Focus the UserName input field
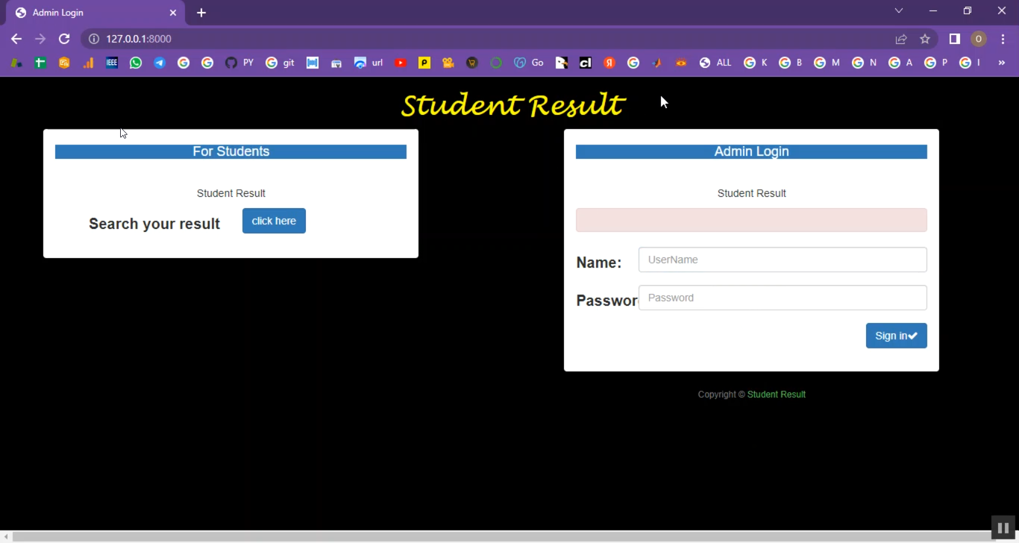 point(782,260)
